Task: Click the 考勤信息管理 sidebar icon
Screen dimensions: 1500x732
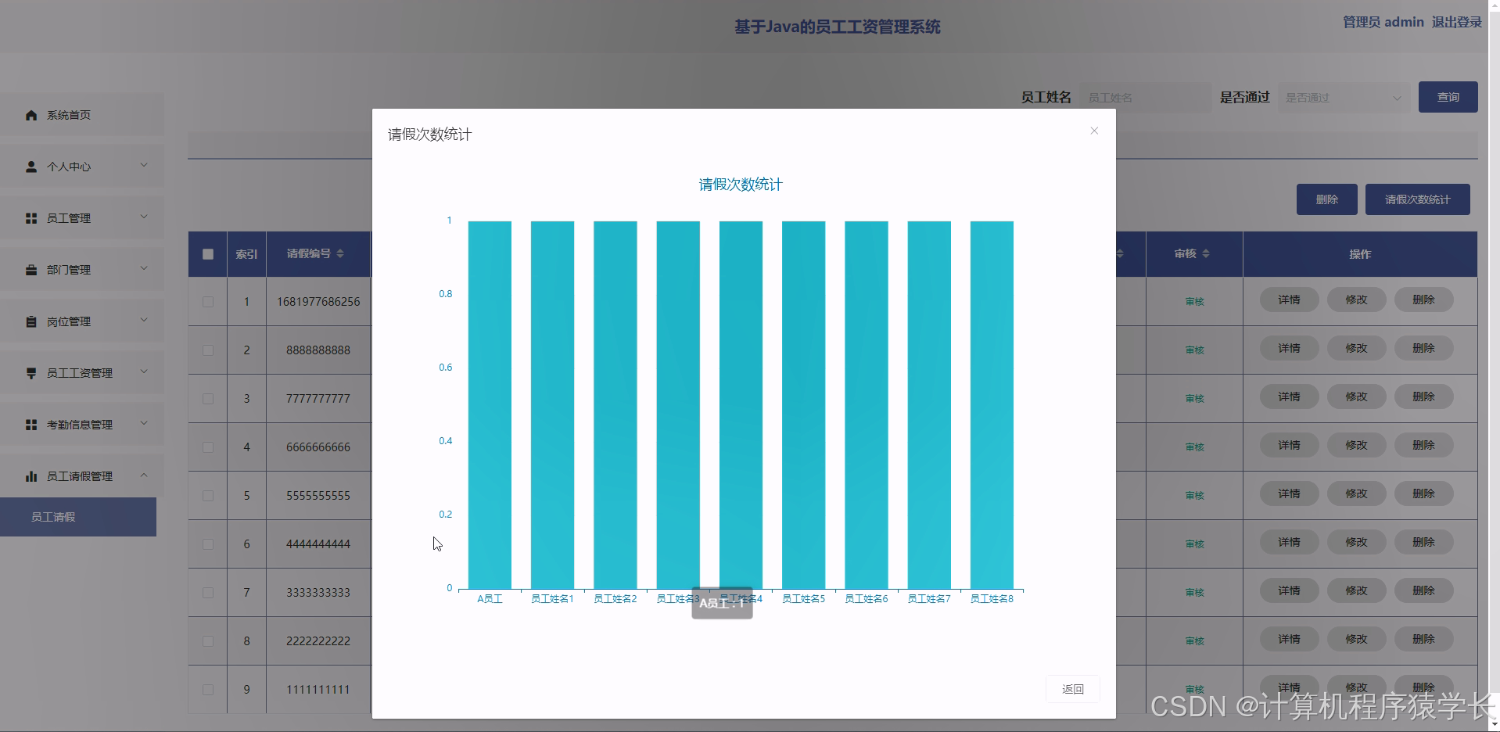Action: [x=31, y=425]
